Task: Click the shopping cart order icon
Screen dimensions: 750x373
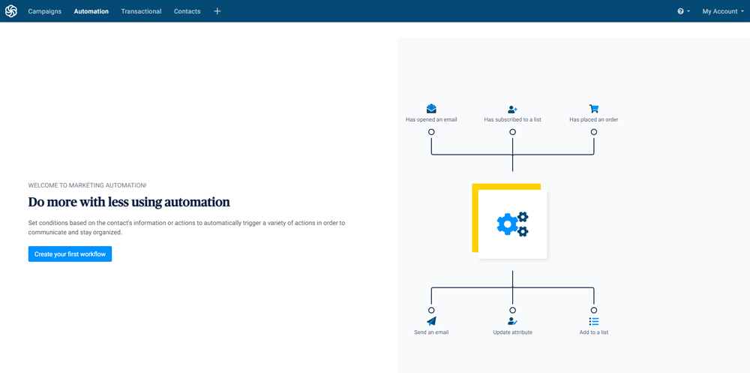Action: tap(593, 109)
